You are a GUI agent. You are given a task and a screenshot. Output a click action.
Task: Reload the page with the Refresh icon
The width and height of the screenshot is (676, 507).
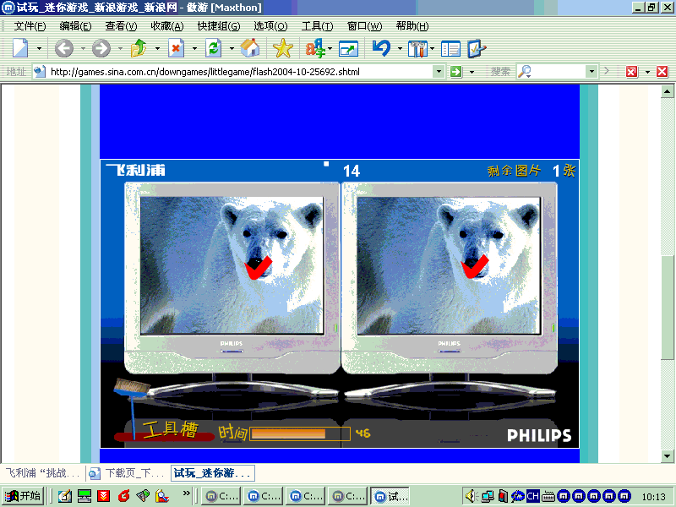[x=214, y=48]
